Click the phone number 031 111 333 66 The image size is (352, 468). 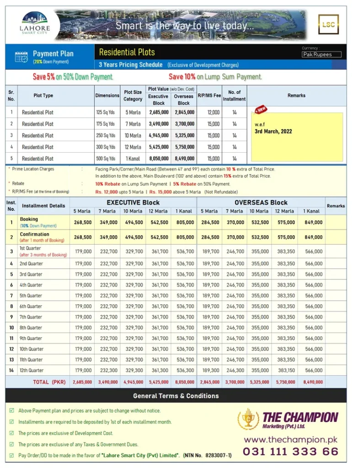coord(290,452)
